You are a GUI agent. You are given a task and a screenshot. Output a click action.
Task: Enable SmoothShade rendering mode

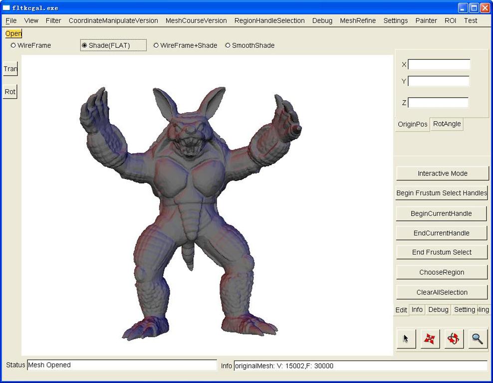(x=250, y=45)
